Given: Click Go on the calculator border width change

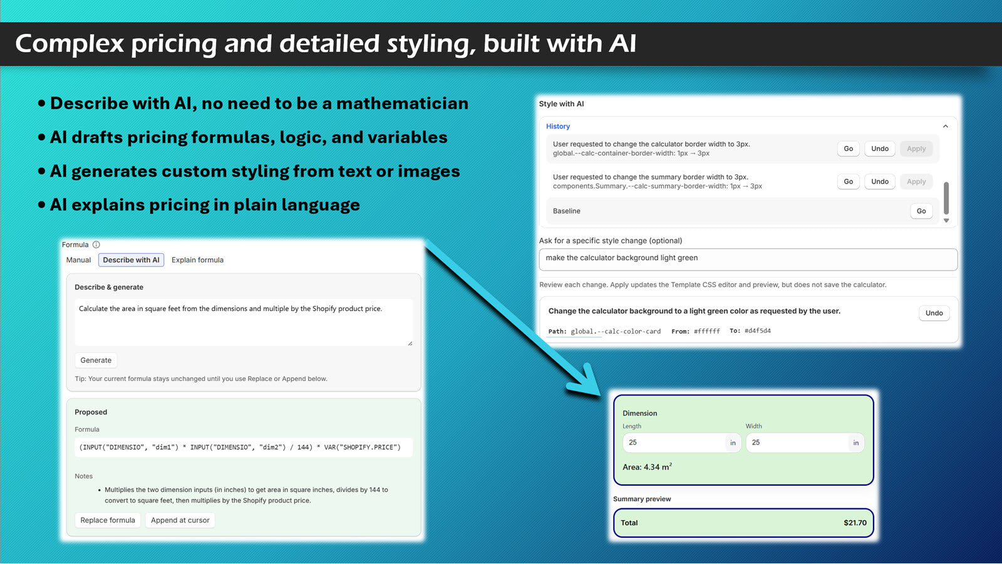Looking at the screenshot, I should click(x=848, y=149).
